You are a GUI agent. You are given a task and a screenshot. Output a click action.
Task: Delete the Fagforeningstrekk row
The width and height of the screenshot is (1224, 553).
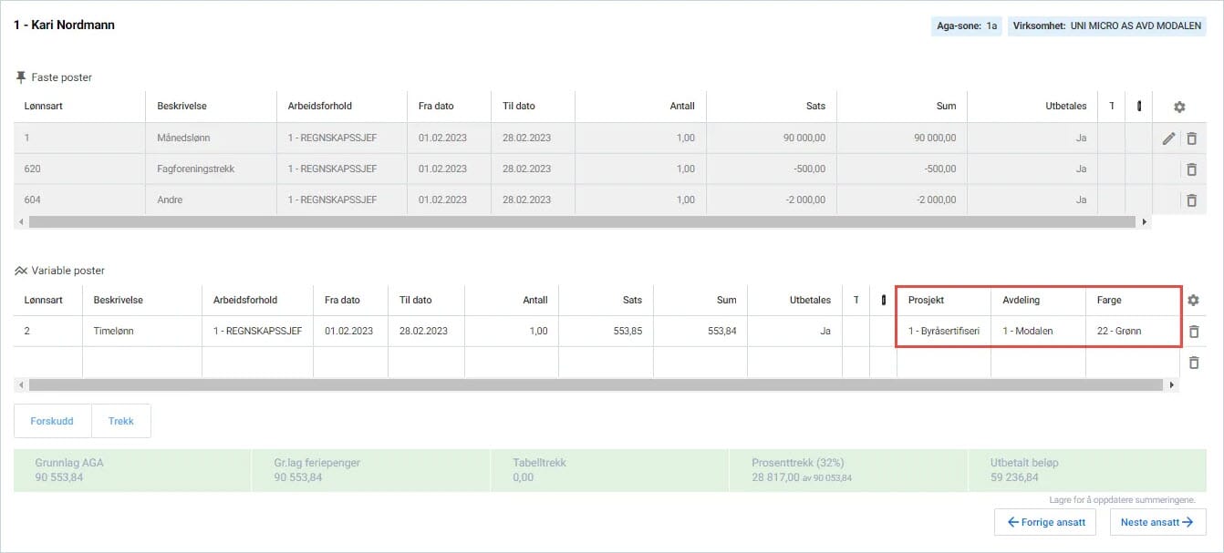(x=1191, y=169)
